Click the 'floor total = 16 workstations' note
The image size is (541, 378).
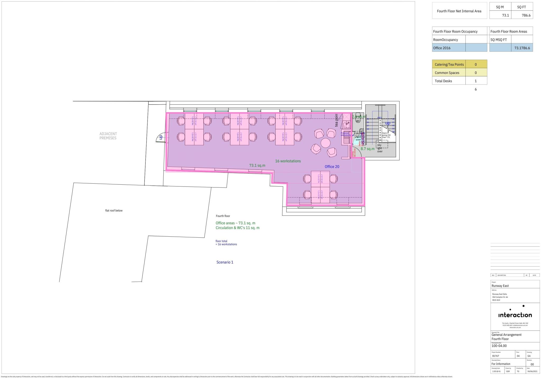226,242
